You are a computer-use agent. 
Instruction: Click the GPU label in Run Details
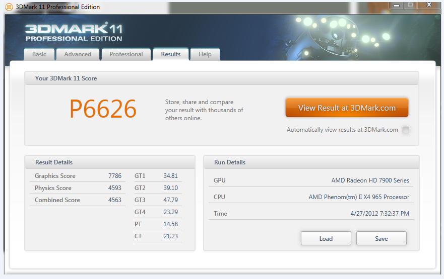(x=219, y=180)
